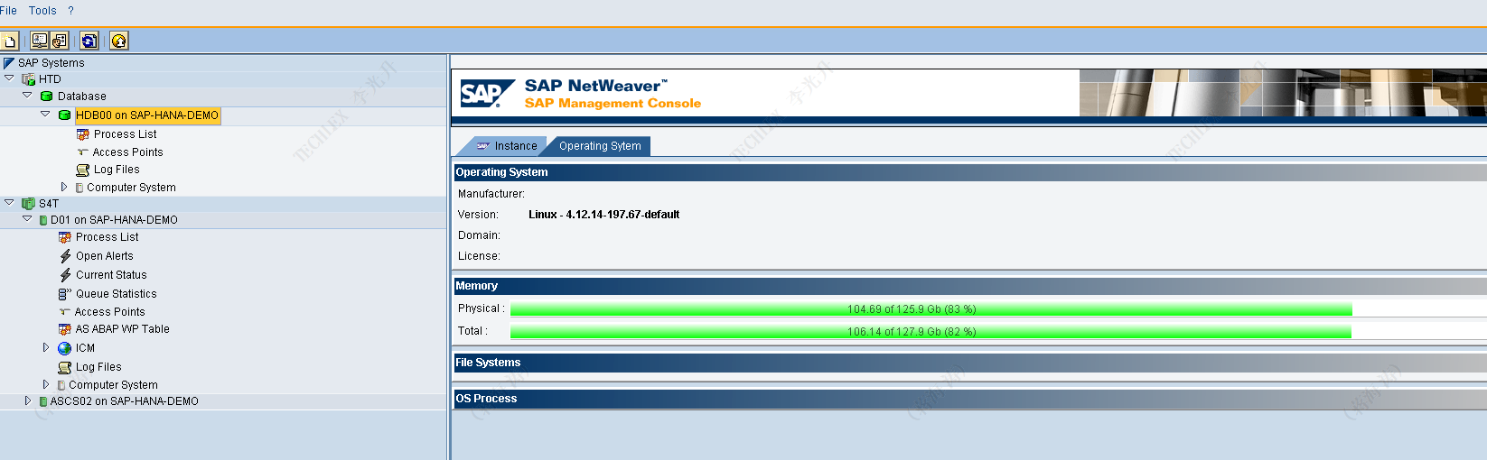
Task: Click the HTD system icon
Action: point(28,79)
